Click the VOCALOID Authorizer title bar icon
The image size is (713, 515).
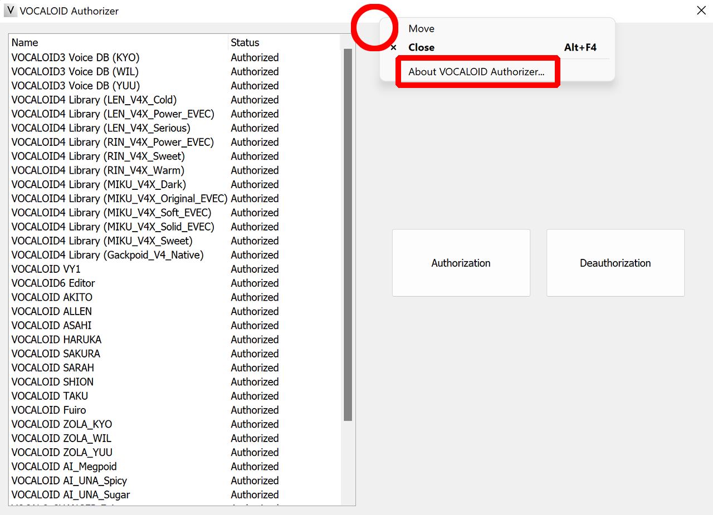pos(9,11)
